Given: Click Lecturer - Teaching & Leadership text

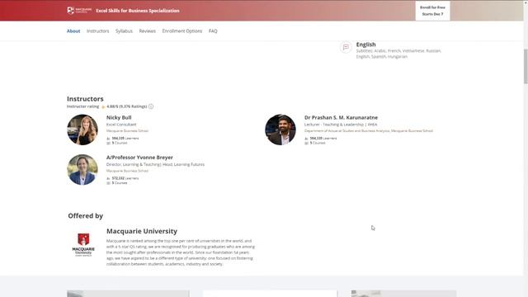Looking at the screenshot, I should click(341, 125).
